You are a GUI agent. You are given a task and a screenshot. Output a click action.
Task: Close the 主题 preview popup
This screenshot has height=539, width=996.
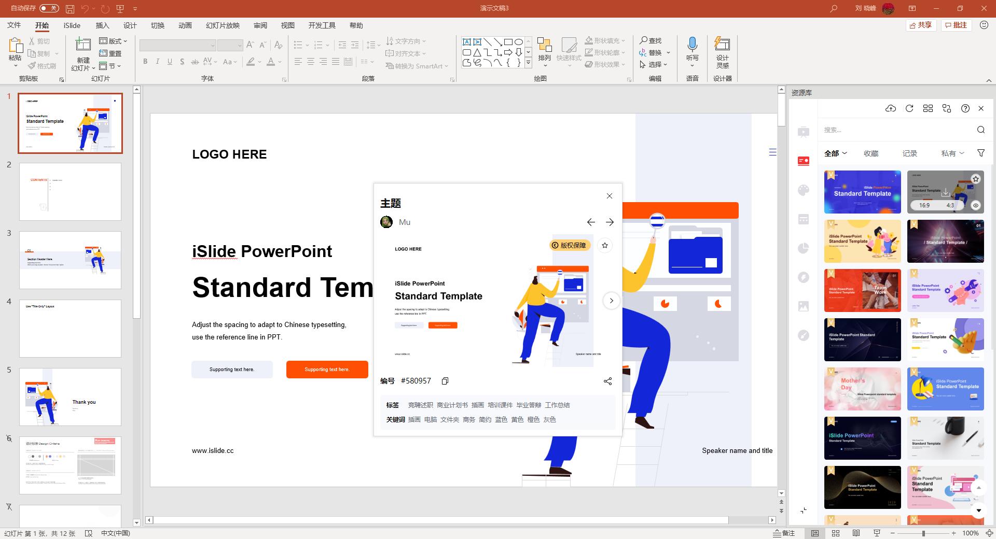point(610,196)
